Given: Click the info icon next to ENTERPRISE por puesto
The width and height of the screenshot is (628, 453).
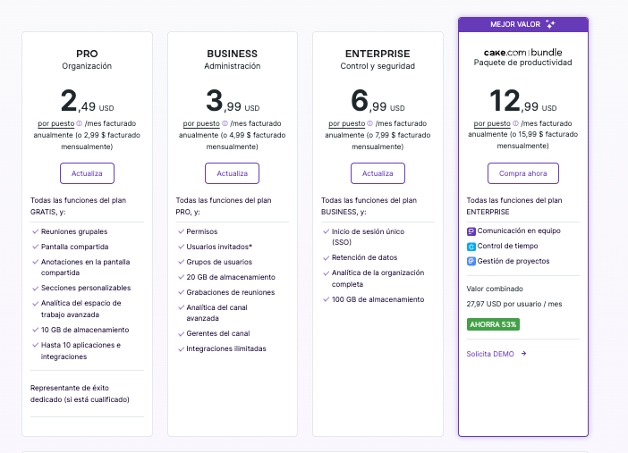Looking at the screenshot, I should (370, 123).
